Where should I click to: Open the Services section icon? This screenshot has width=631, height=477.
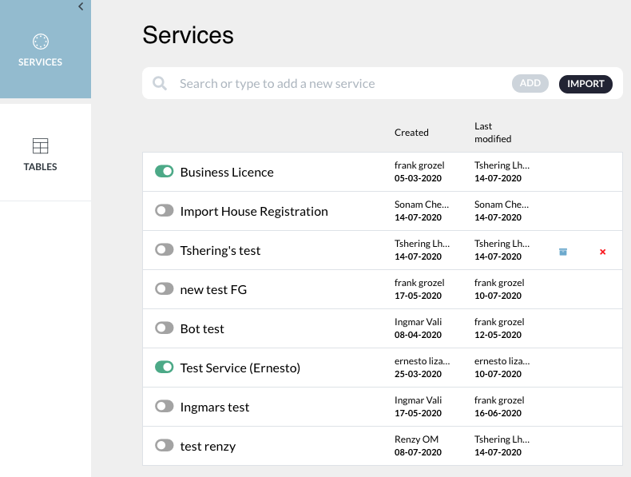click(x=40, y=42)
